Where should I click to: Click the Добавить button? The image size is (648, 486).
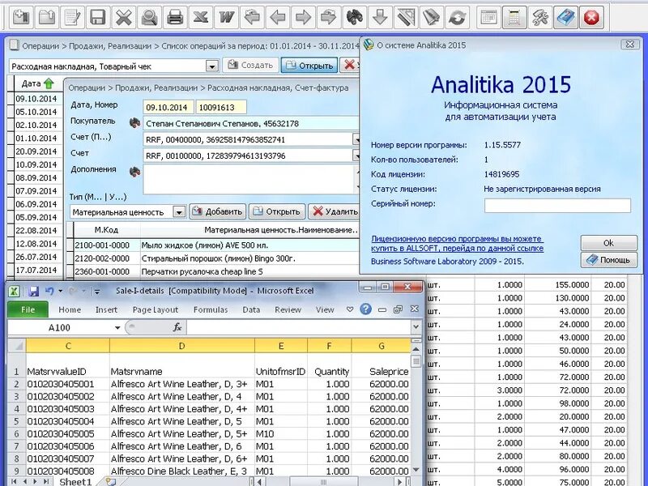(x=217, y=211)
